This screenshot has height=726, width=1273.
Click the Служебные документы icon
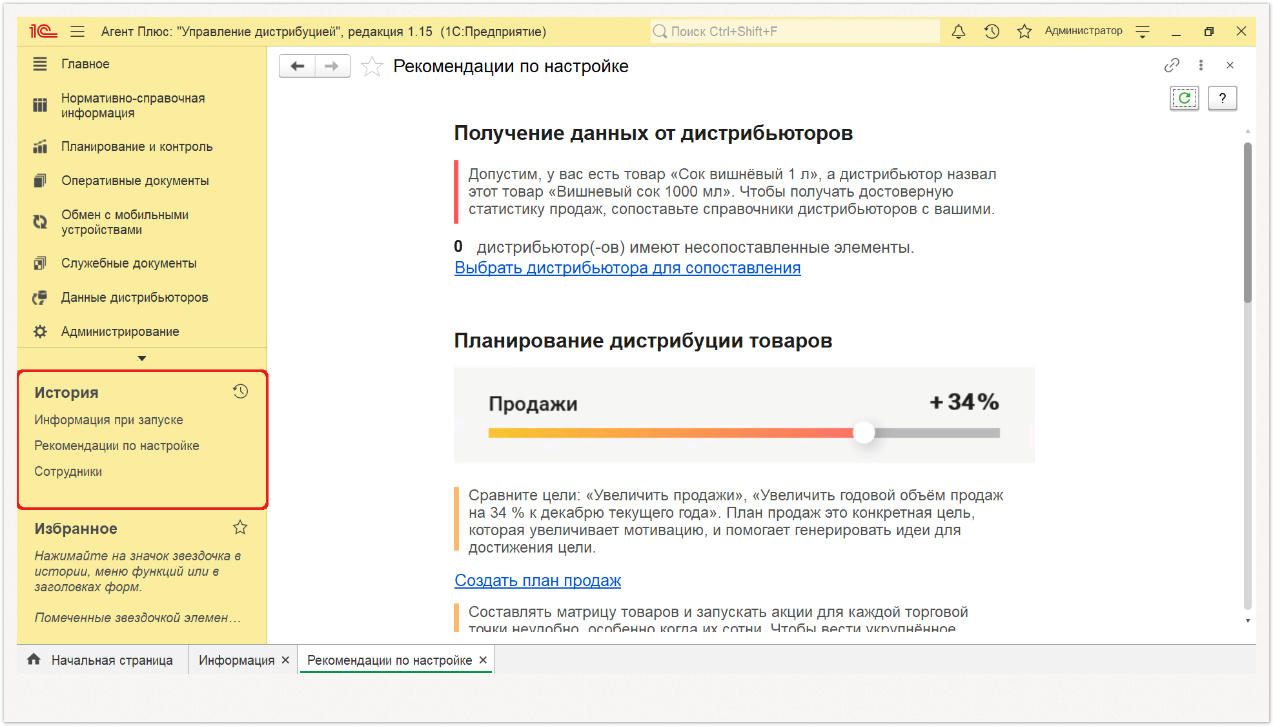40,263
